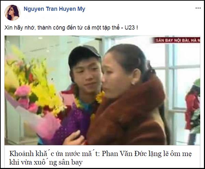
Task: Click the pink flower in the bouquet
Action: coord(23,90)
